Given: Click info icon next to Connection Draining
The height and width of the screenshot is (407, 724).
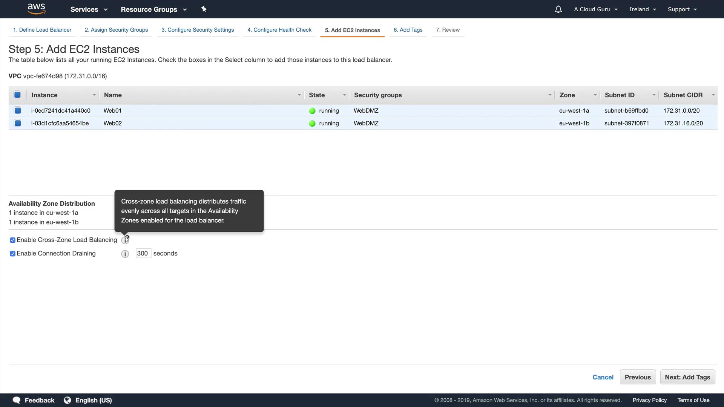Looking at the screenshot, I should tap(125, 254).
